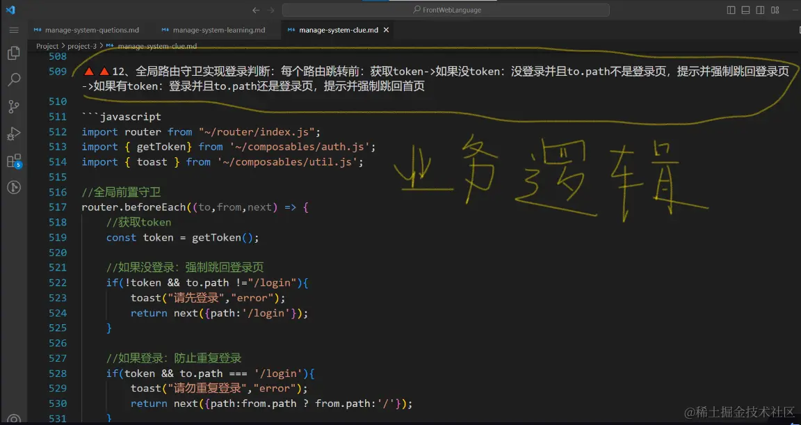Click '~/composables/util.js' import path string
Screen dimensions: 801x425
tap(287, 162)
